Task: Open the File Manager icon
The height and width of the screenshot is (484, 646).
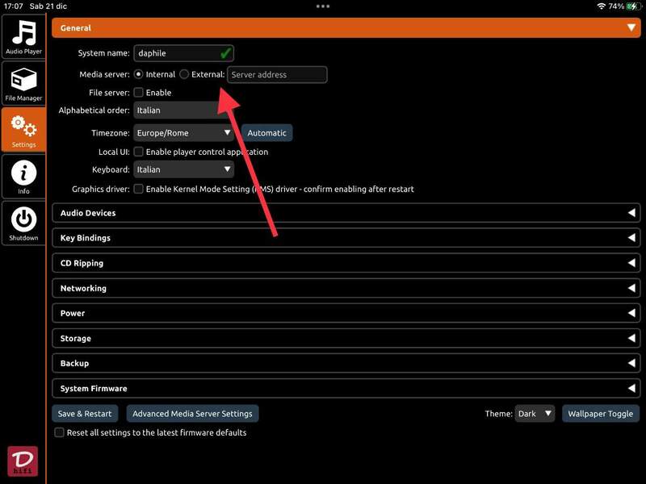Action: pyautogui.click(x=23, y=84)
